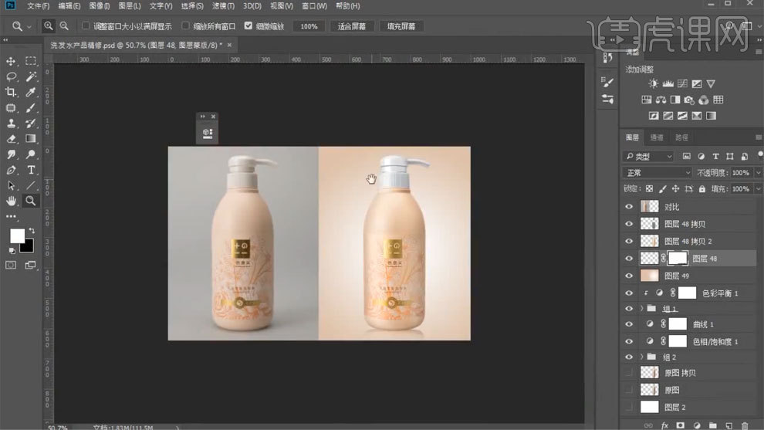This screenshot has width=764, height=430.
Task: Enable zoom all windows checkbox
Action: coord(185,25)
